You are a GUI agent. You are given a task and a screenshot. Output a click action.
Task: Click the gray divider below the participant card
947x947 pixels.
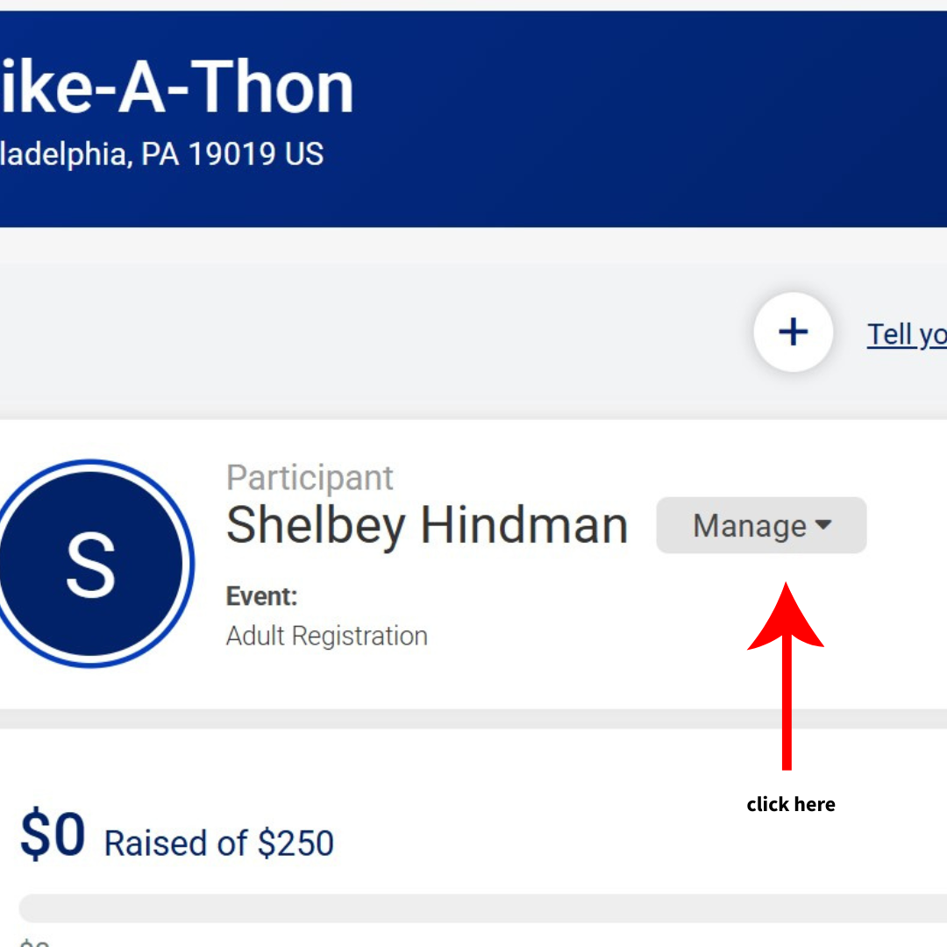[473, 719]
